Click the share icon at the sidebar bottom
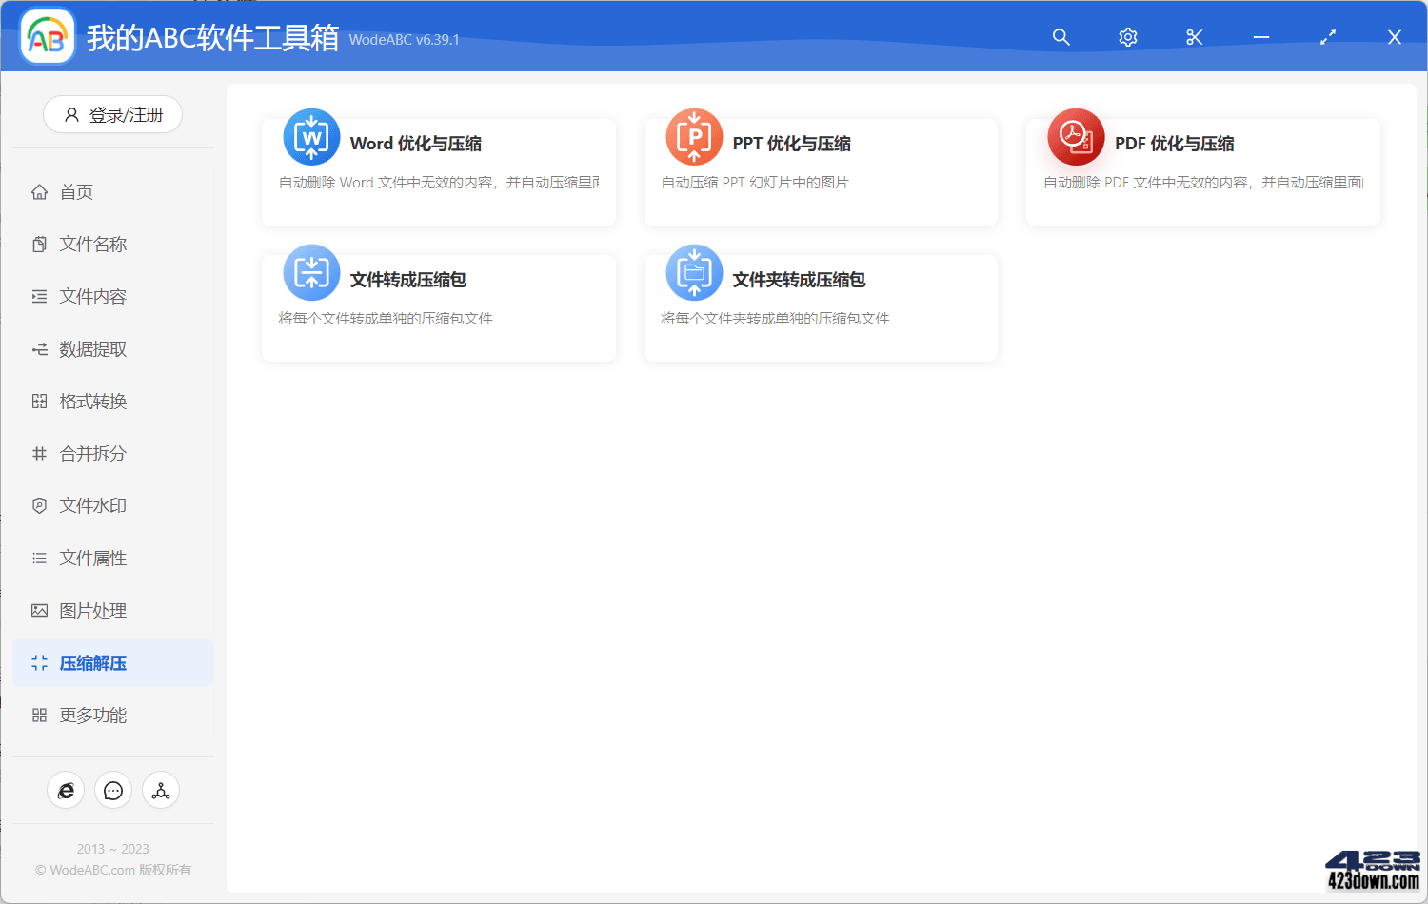Screen dimensions: 1428x904 click(160, 790)
